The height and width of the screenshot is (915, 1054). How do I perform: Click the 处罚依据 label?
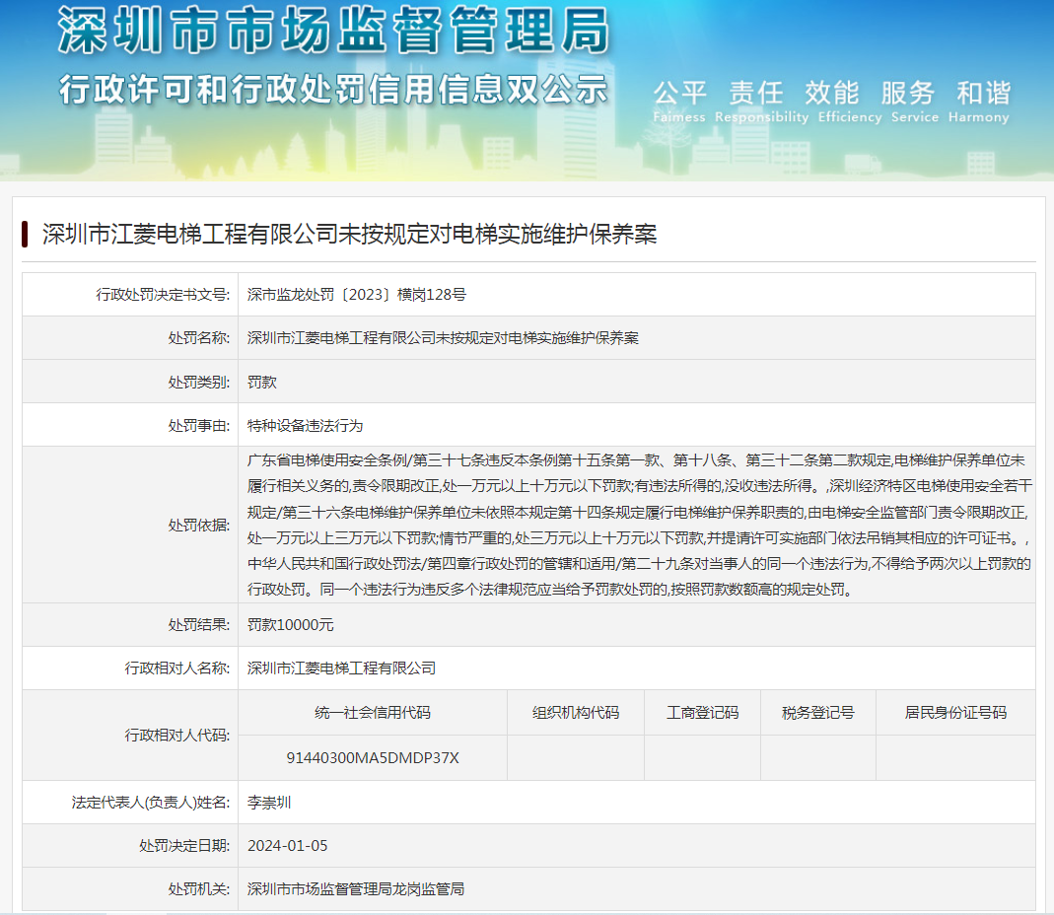pyautogui.click(x=199, y=526)
